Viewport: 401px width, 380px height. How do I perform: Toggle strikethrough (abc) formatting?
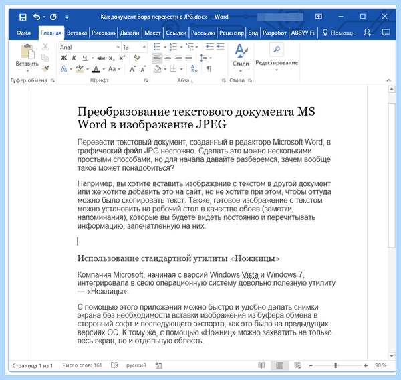click(101, 58)
